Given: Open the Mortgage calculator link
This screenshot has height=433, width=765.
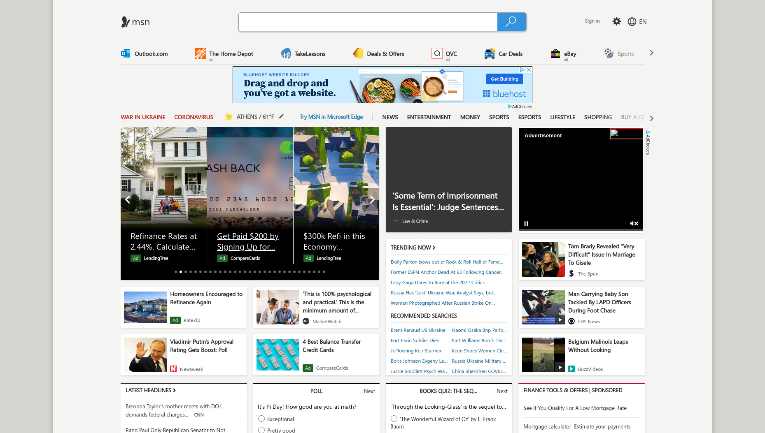Looking at the screenshot, I should pos(576,426).
